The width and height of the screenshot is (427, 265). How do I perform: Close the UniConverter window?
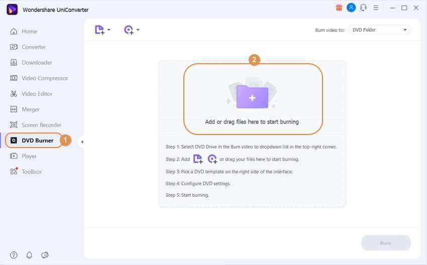tap(416, 8)
